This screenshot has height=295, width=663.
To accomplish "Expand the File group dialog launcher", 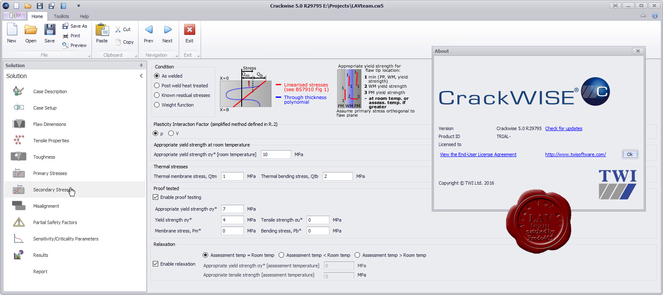I will pyautogui.click(x=89, y=56).
